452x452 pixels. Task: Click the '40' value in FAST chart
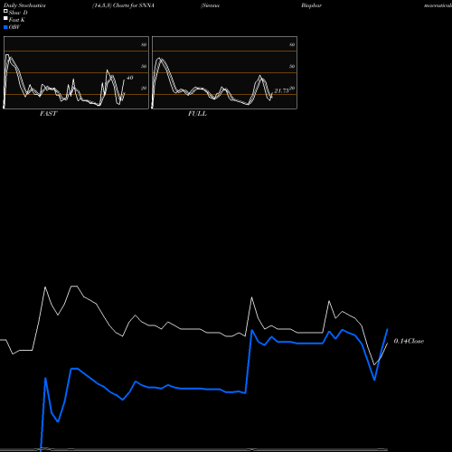click(129, 78)
